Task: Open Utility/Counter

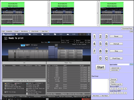Action: 35,31
